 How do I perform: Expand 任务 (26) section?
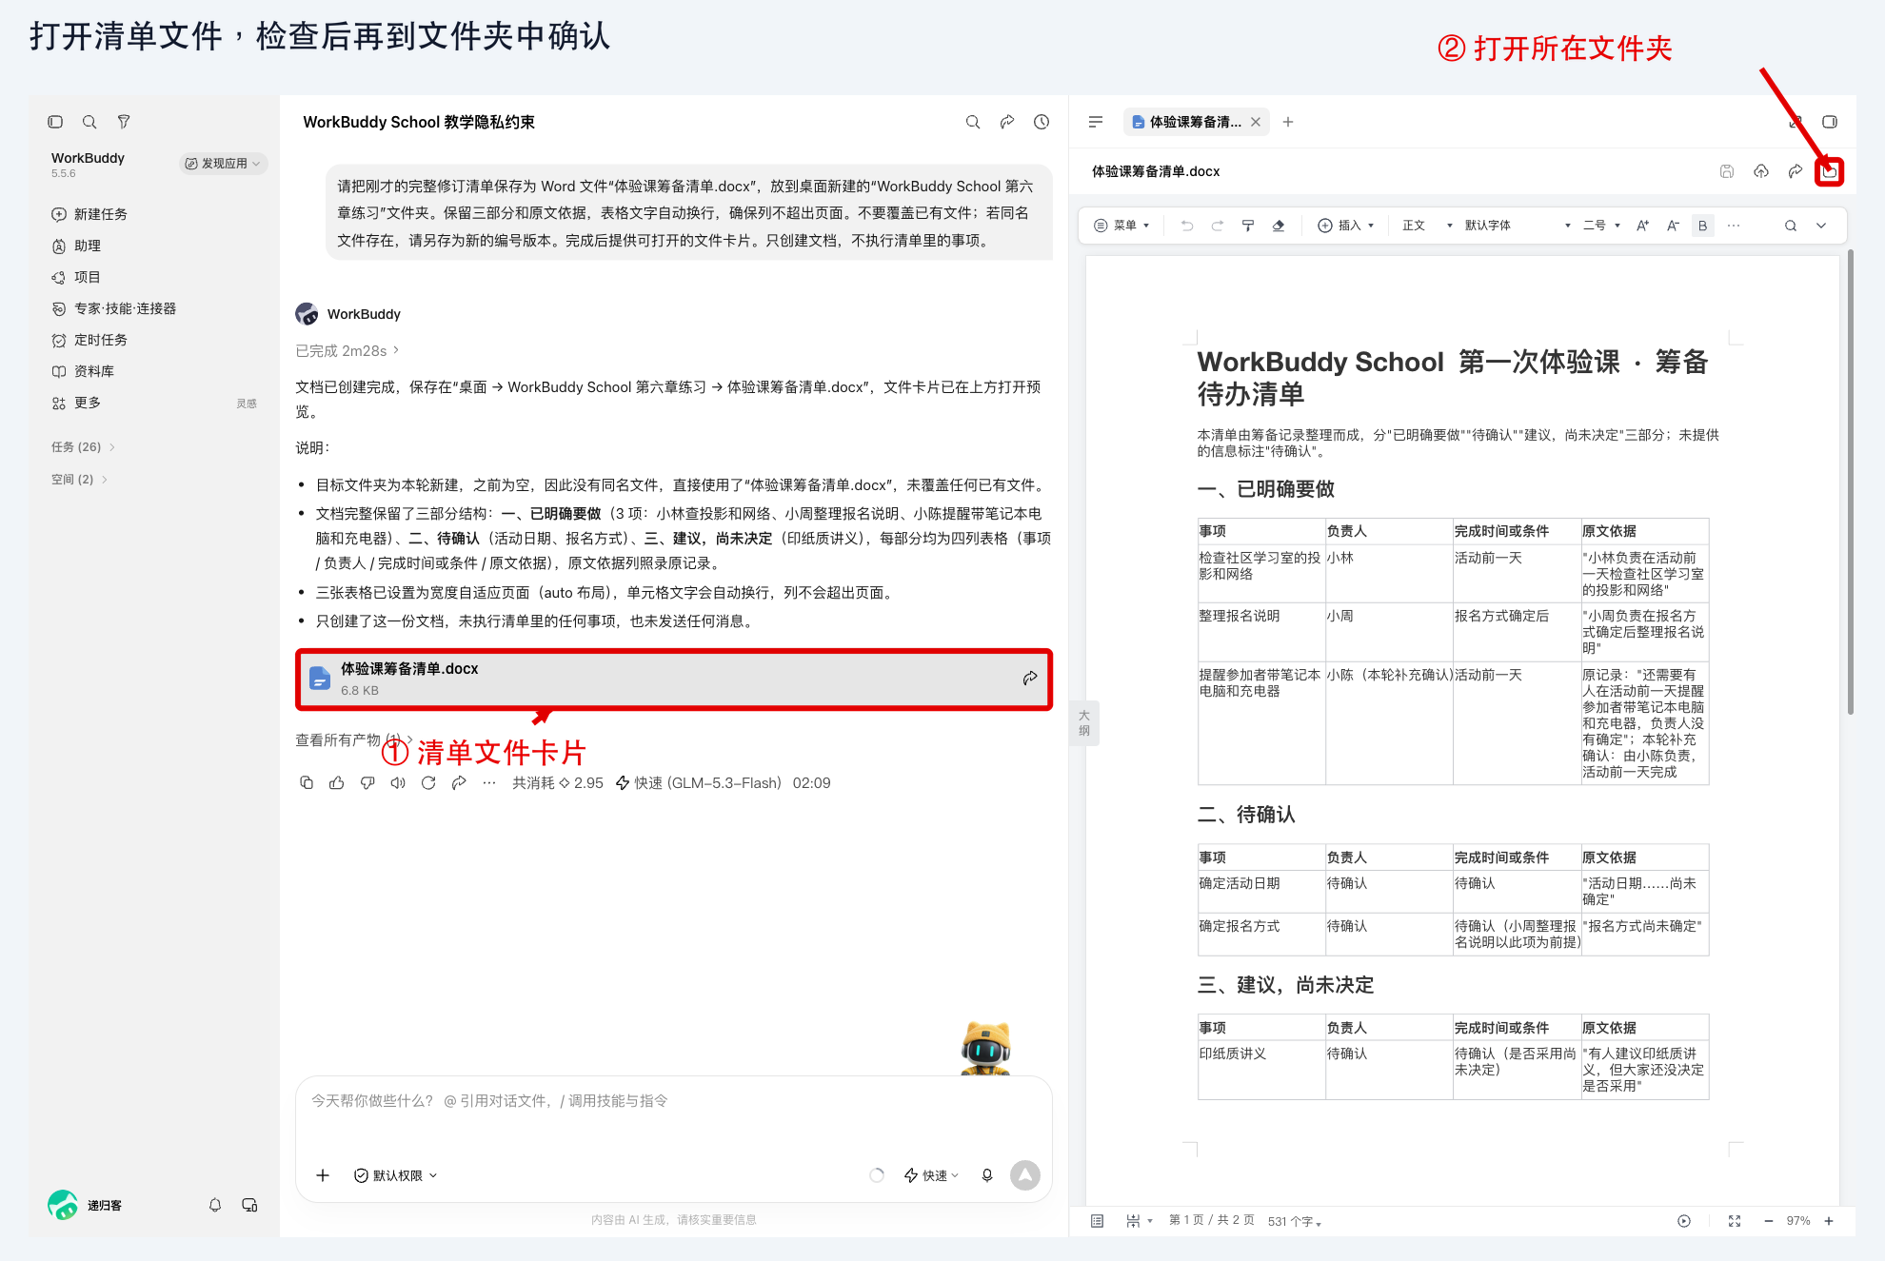click(x=84, y=446)
